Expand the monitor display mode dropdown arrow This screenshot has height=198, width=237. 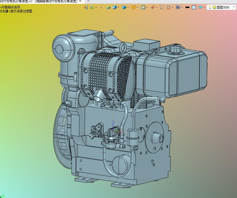coord(182,7)
